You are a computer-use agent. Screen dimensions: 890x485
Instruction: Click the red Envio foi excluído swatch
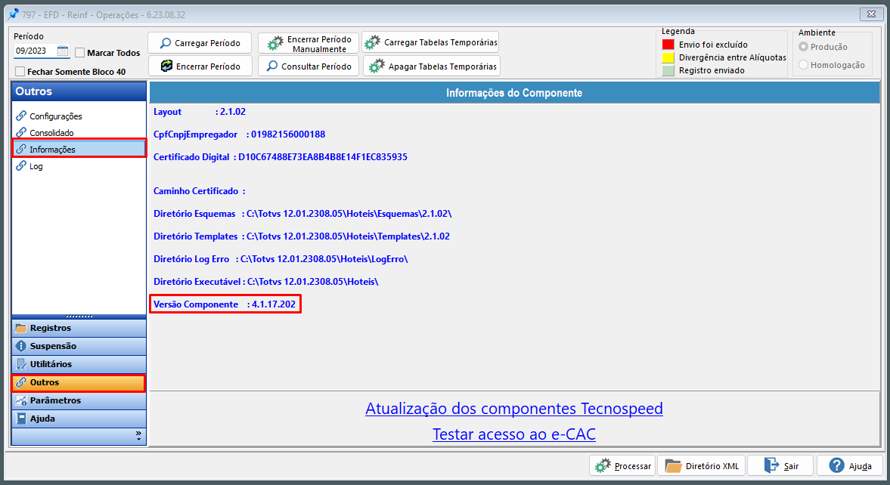tap(668, 45)
